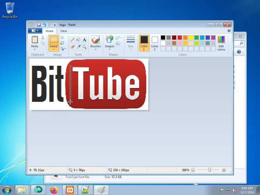Switch to the Home ribbon tab
The width and height of the screenshot is (260, 195).
[x=50, y=31]
